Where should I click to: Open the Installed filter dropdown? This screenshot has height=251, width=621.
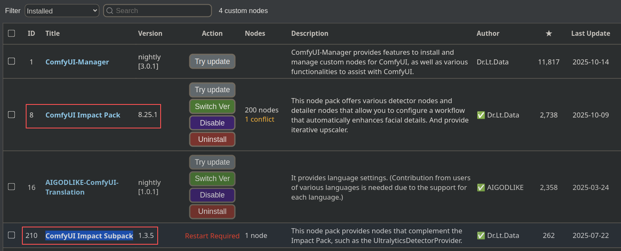[62, 11]
